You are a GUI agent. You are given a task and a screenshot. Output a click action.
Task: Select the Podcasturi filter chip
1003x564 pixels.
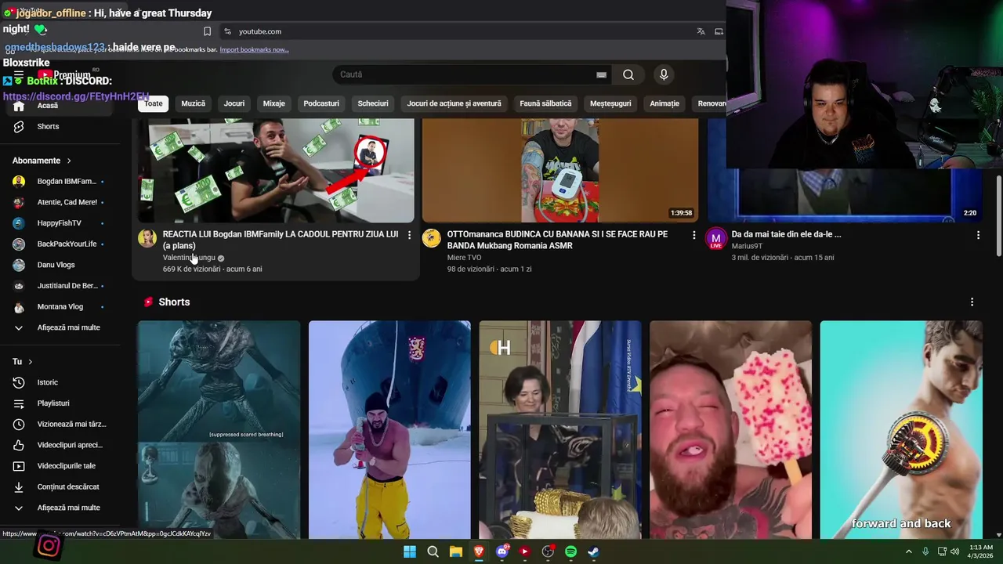tap(321, 103)
